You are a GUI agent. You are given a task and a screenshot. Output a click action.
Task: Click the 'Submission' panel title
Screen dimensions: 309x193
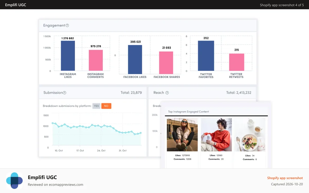tap(53, 93)
